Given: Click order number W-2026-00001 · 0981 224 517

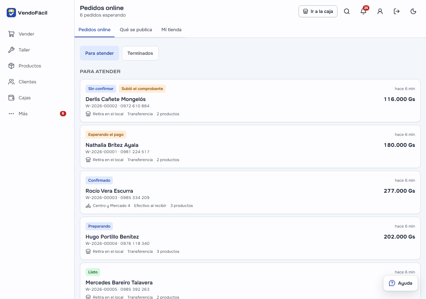Looking at the screenshot, I should [x=117, y=152].
